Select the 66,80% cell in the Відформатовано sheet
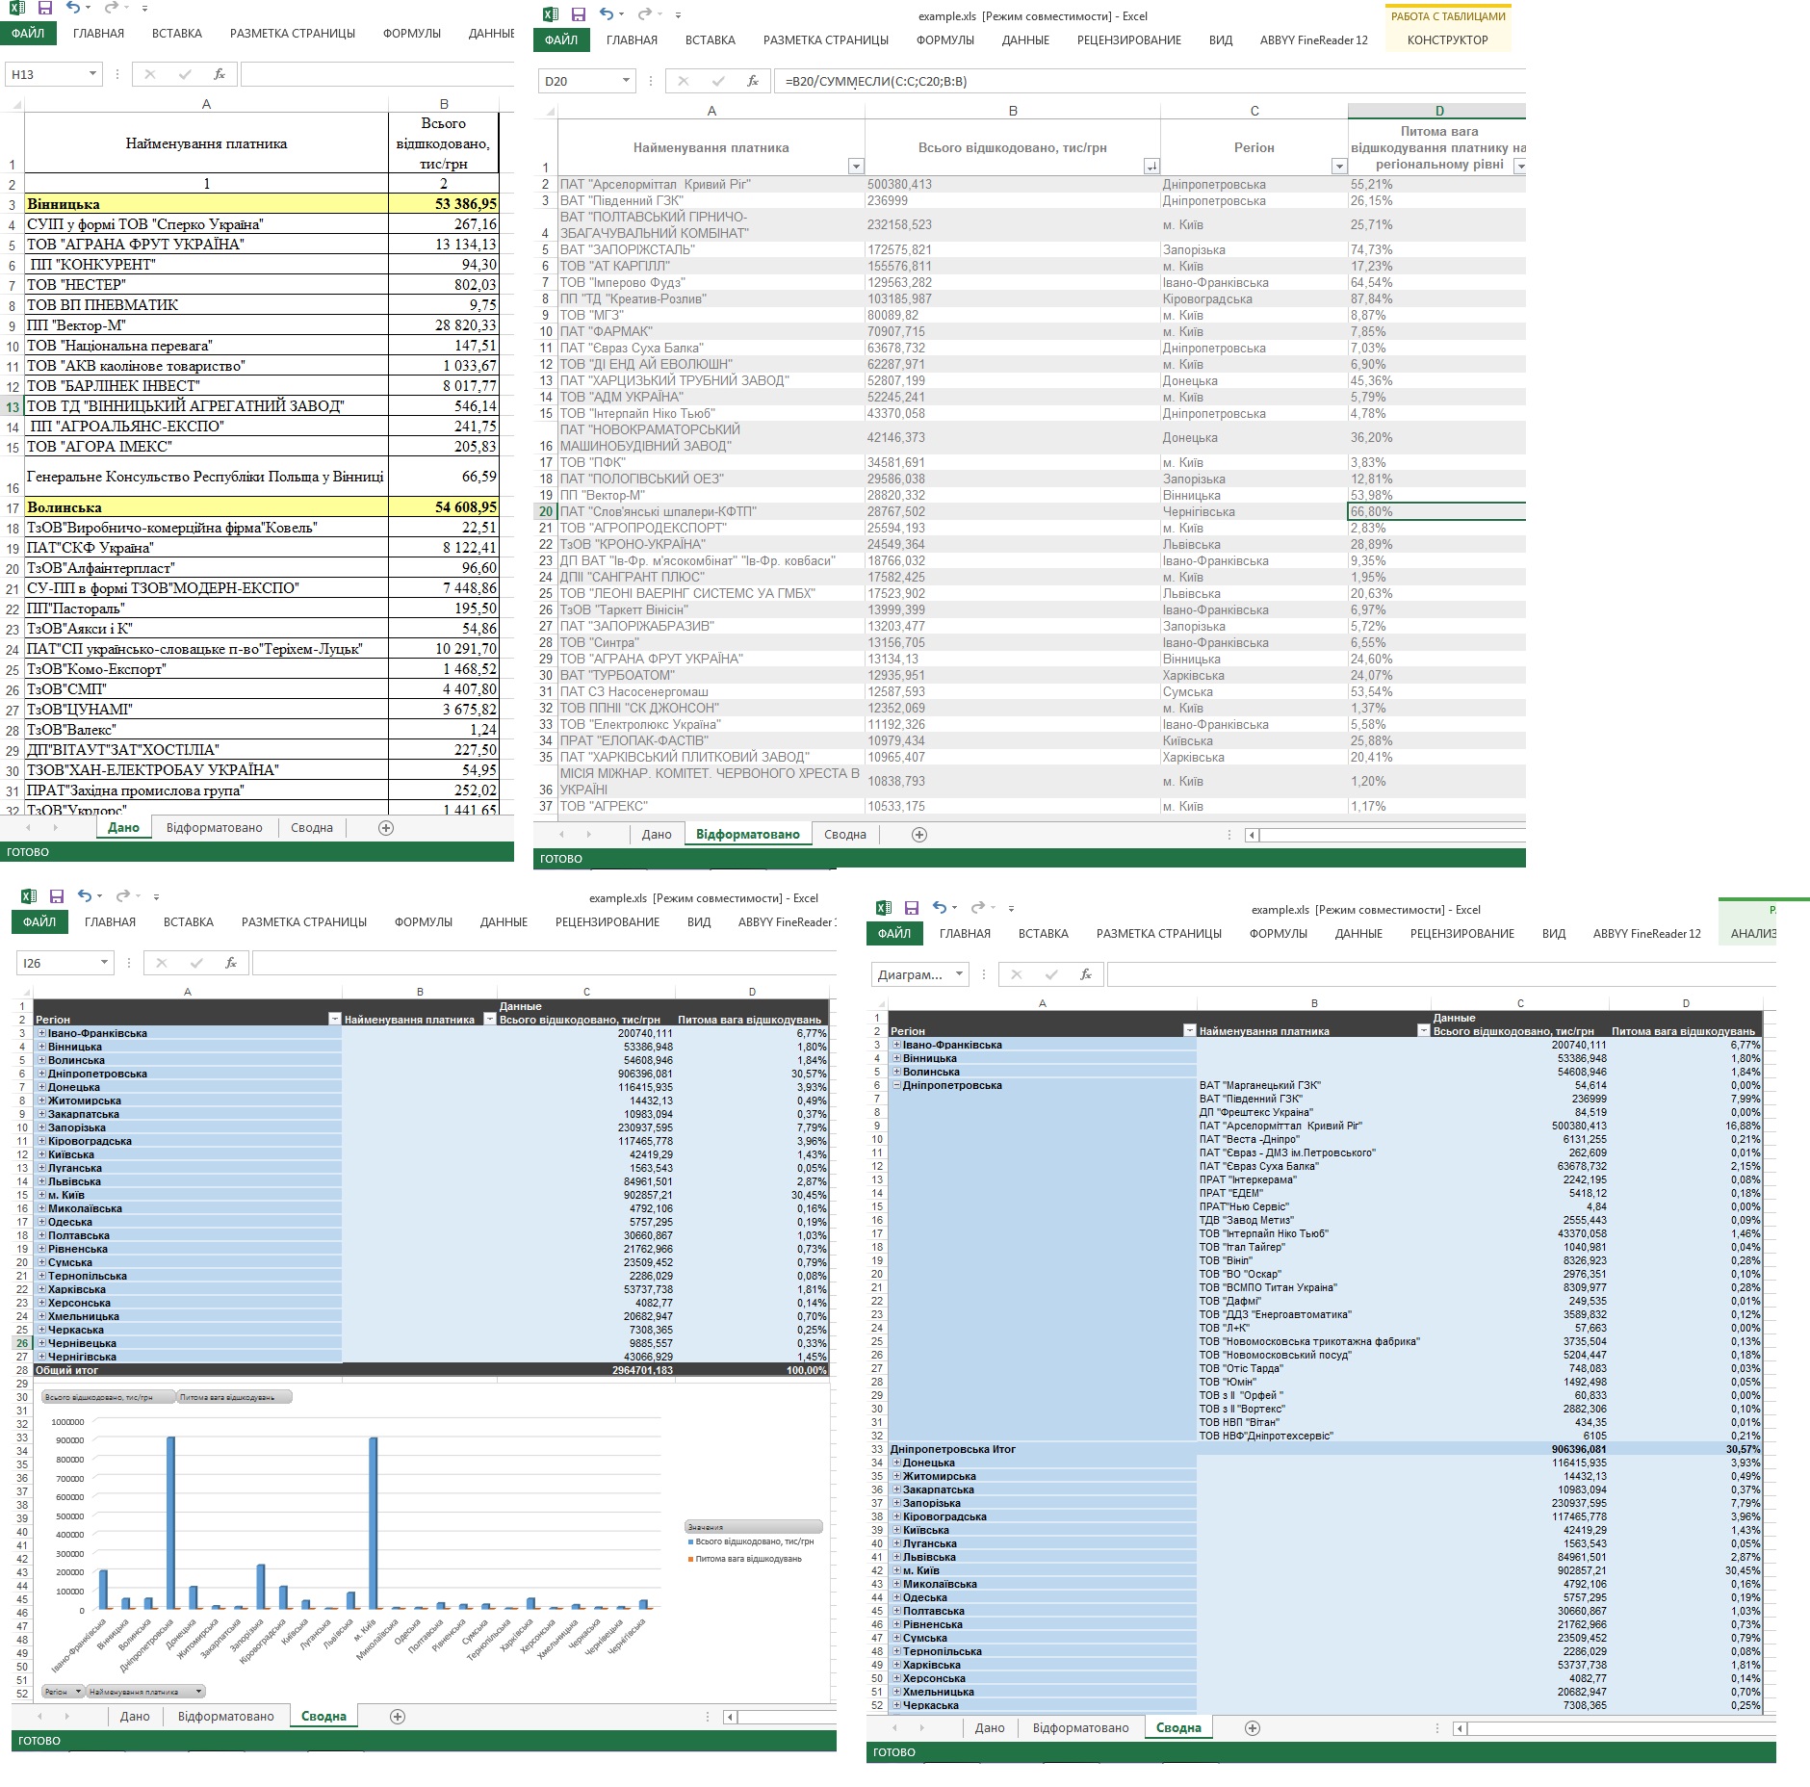The width and height of the screenshot is (1810, 1787). (x=1436, y=512)
